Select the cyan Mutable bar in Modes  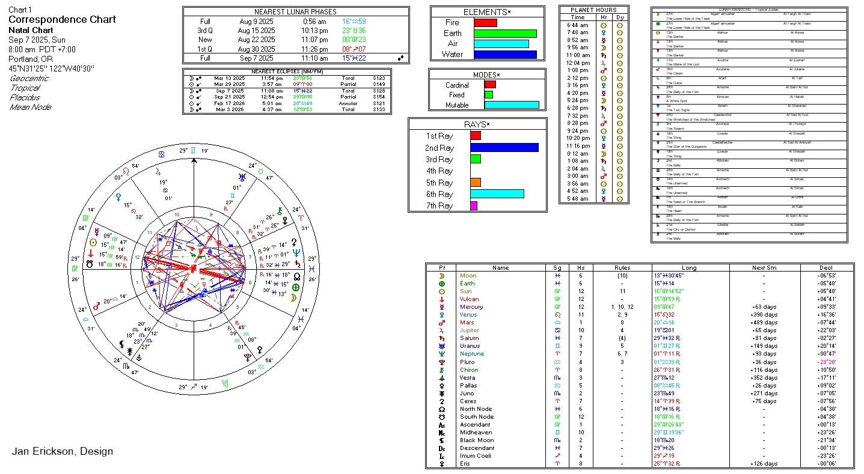(511, 105)
